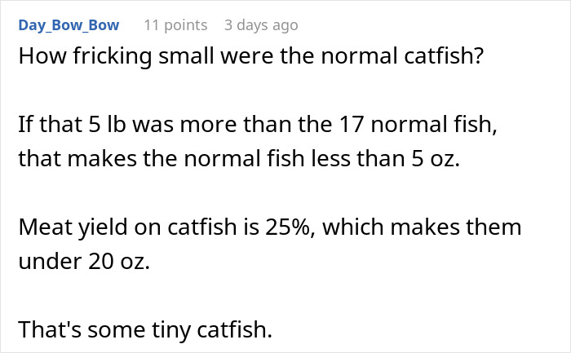This screenshot has height=353, width=571.
Task: Click the 3 days ago timestamp
Action: pos(261,25)
